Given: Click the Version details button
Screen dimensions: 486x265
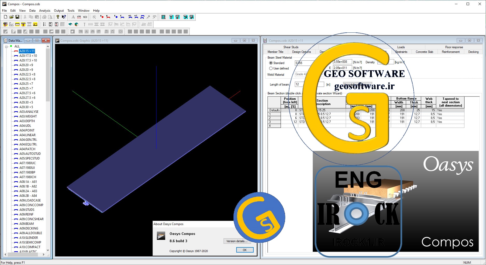Looking at the screenshot, I should (237, 241).
